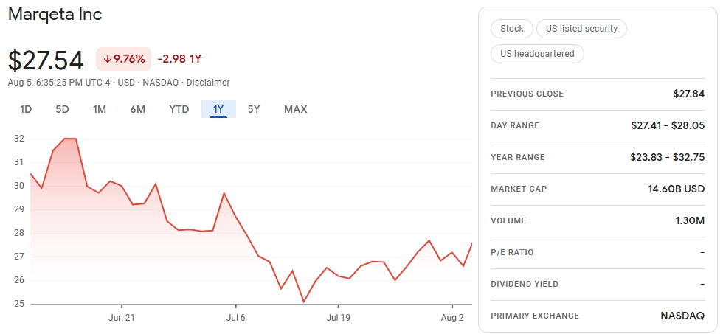Click the MARKET CAP label
723x334 pixels.
[x=519, y=189]
